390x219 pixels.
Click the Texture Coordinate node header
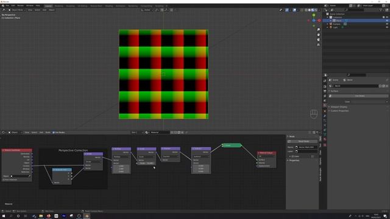tap(17, 150)
